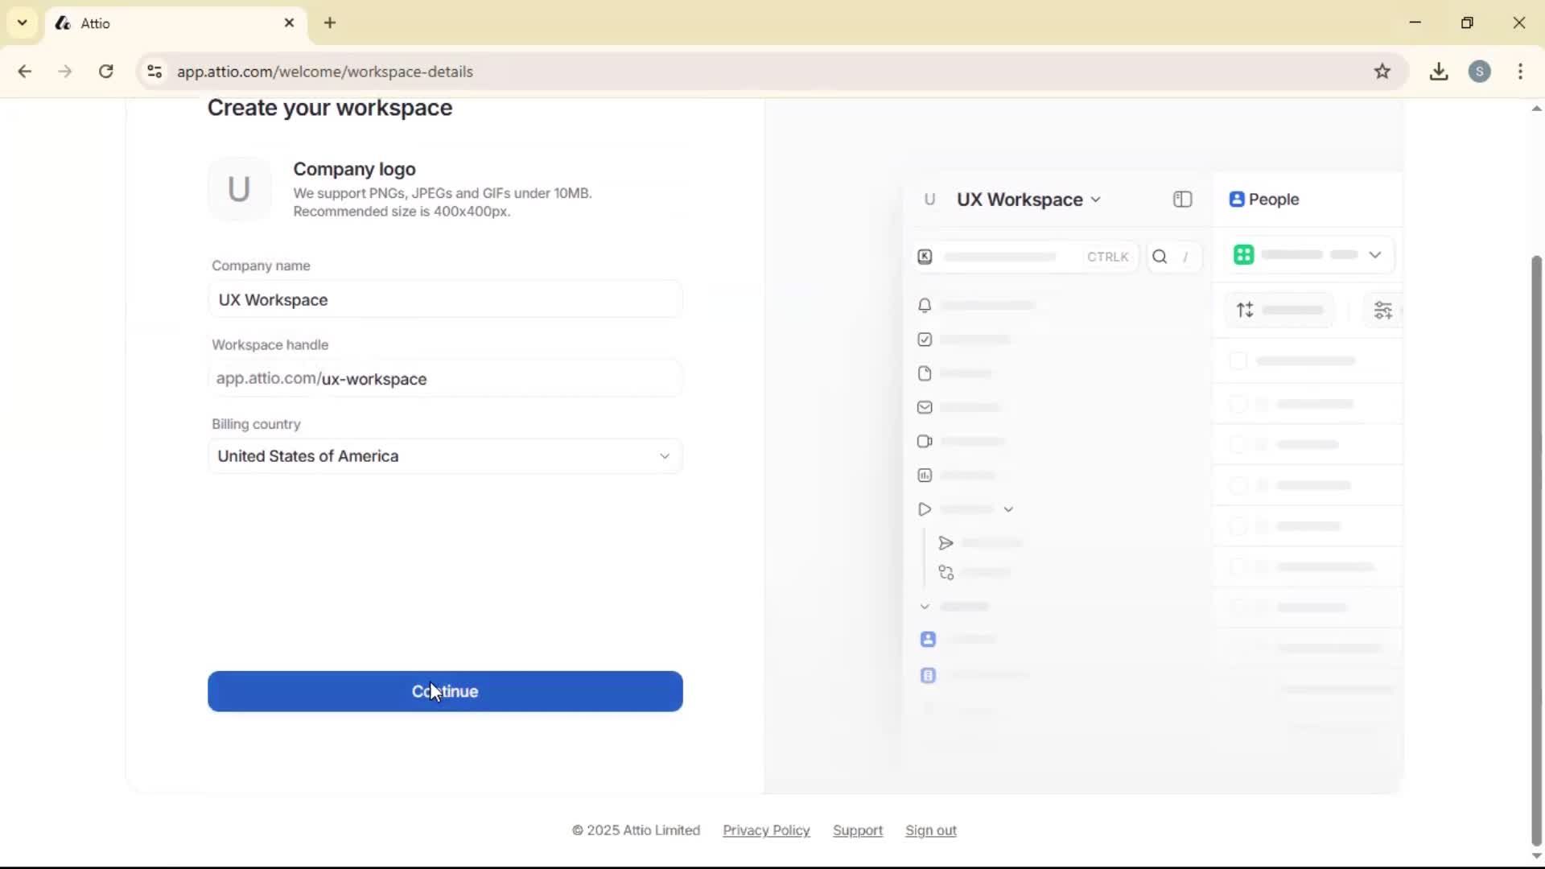Toggle the checkbox beside the second preview row

(1239, 404)
